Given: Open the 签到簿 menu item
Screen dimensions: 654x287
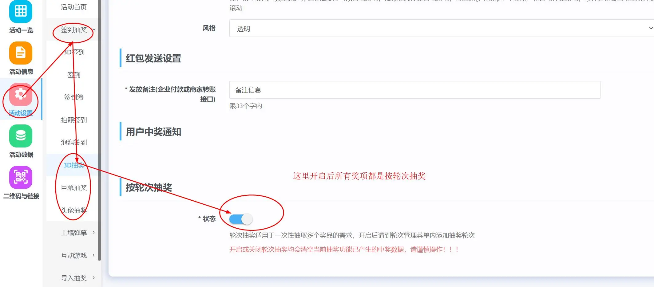Looking at the screenshot, I should (x=74, y=97).
